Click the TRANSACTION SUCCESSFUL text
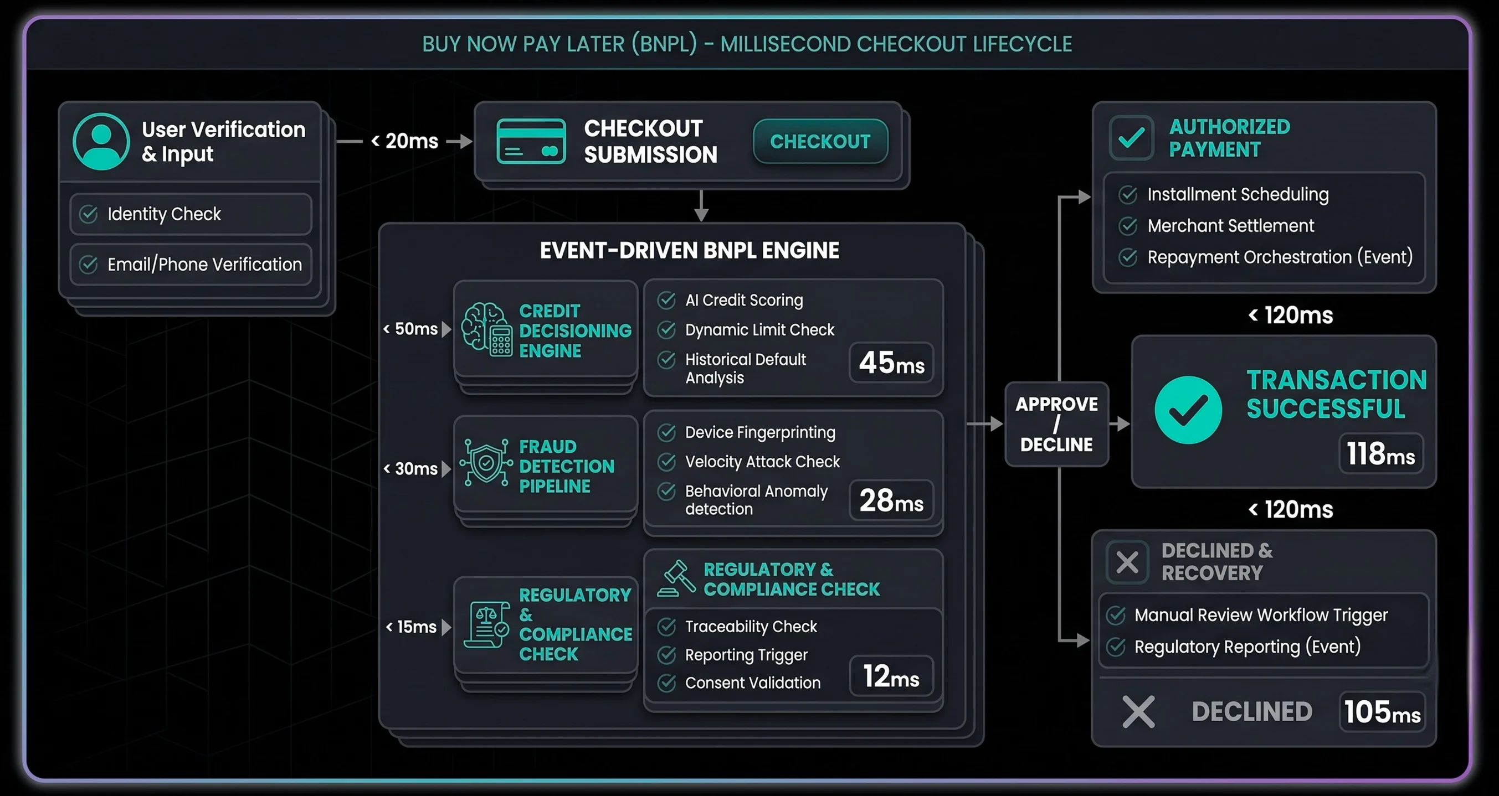 pos(1336,394)
